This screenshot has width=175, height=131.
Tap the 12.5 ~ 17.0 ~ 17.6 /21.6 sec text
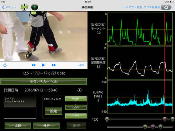[x=44, y=73]
